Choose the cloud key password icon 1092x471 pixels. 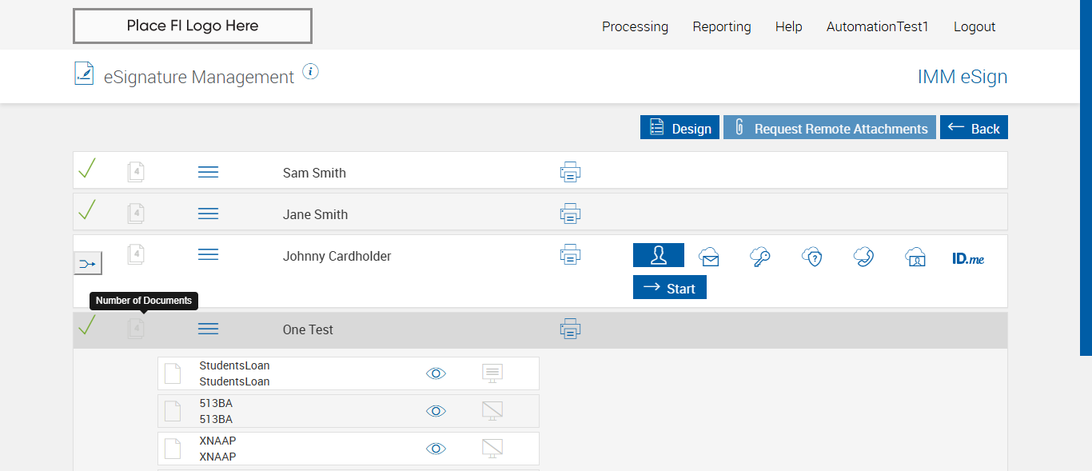(x=760, y=257)
